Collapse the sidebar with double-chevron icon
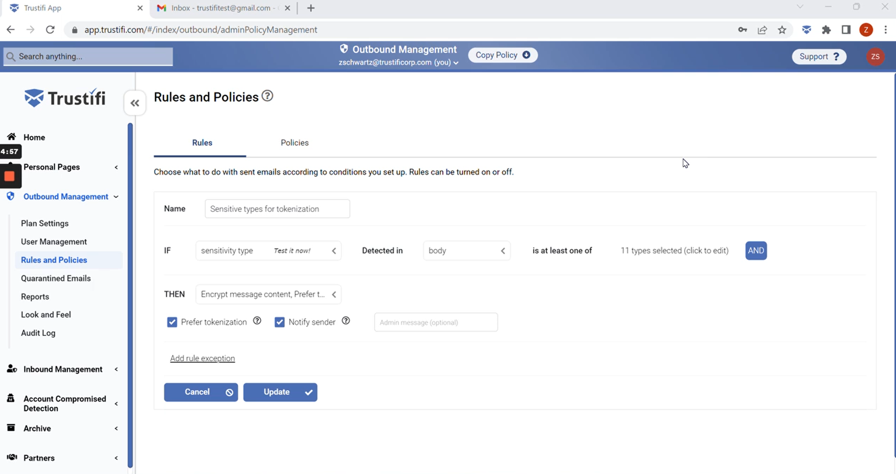Screen dimensions: 896x474 [135, 103]
